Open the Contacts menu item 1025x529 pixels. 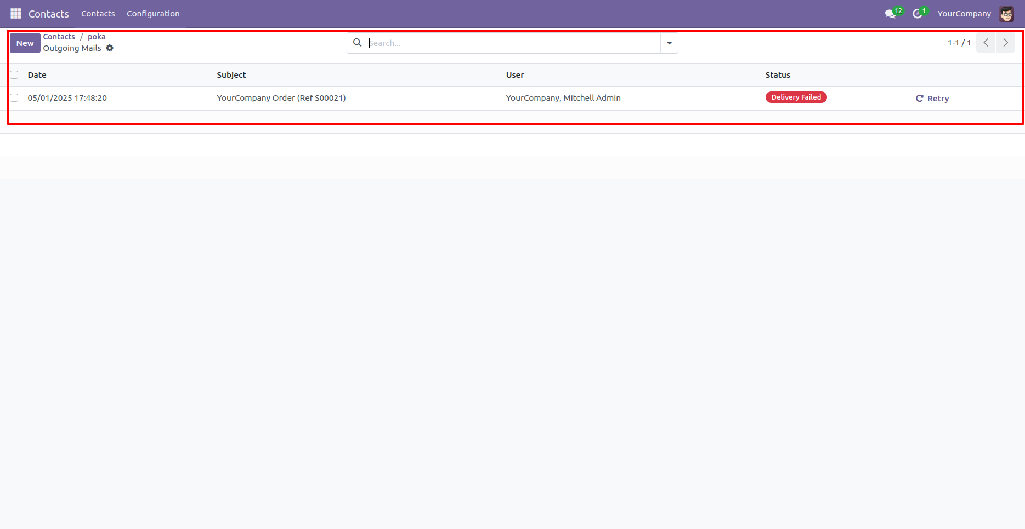coord(98,13)
